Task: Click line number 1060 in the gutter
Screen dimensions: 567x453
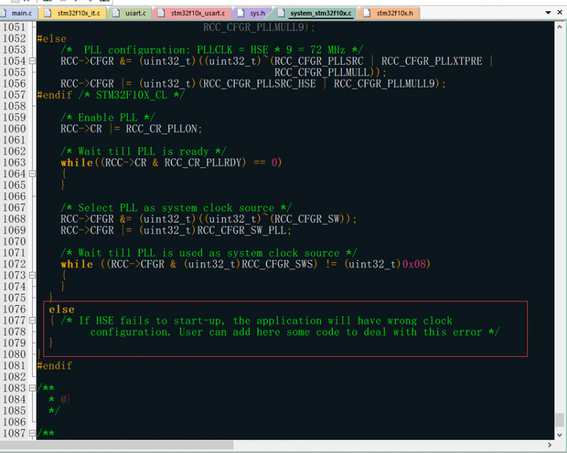Action: [x=14, y=129]
